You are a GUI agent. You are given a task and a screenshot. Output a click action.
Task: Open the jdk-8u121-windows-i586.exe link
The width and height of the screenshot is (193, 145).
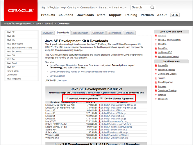115,135
